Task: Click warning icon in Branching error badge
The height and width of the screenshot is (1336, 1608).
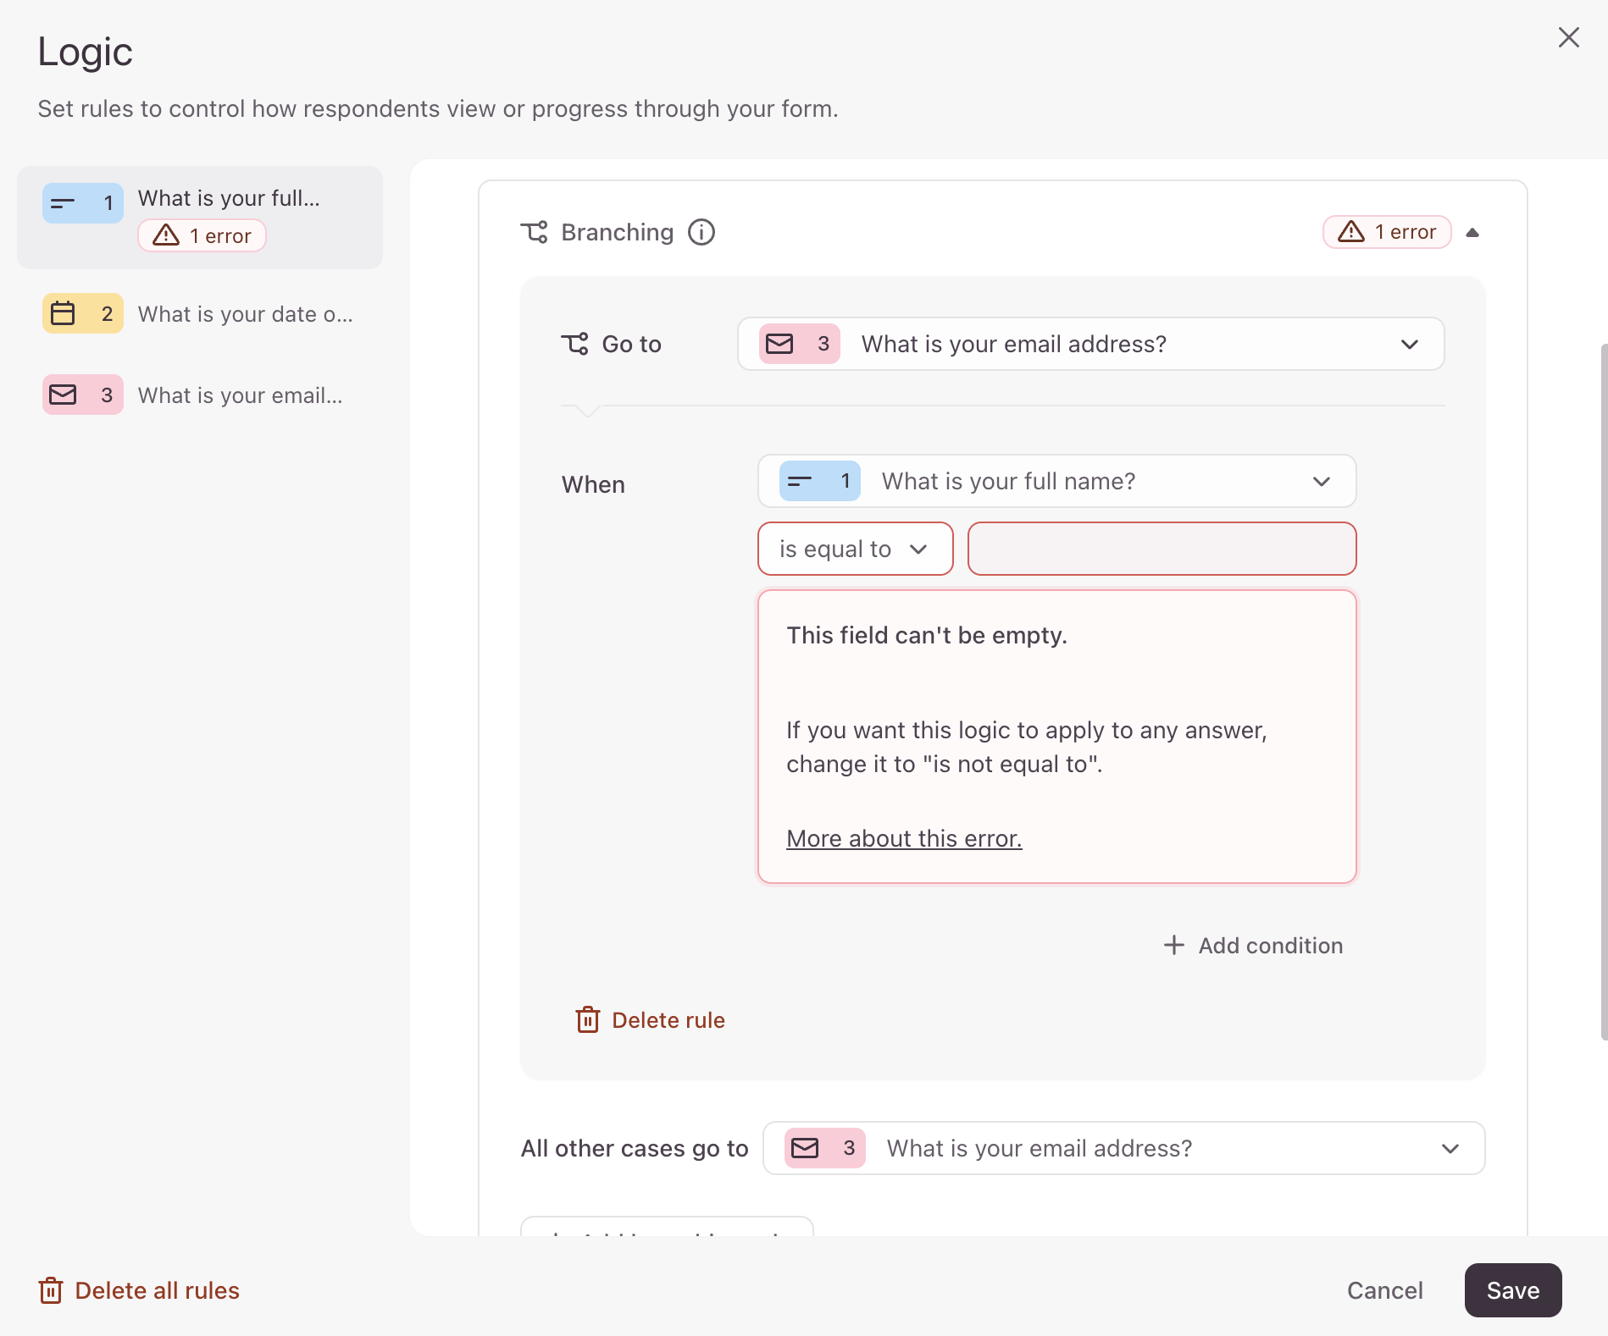Action: pos(1351,231)
